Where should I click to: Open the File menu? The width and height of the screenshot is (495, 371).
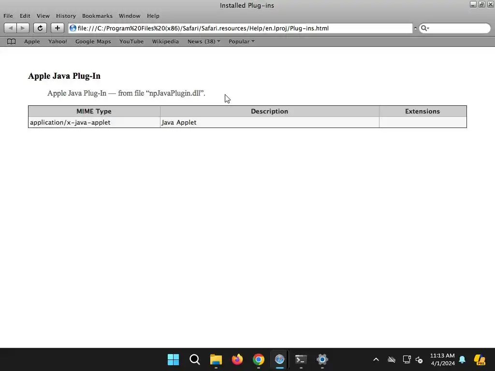tap(8, 16)
